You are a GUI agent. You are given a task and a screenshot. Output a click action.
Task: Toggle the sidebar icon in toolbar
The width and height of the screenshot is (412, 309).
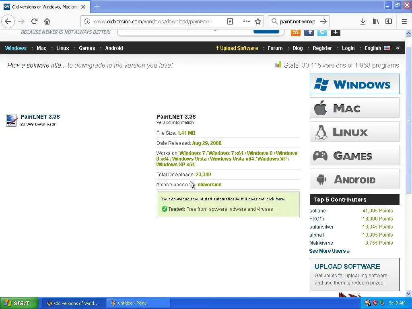click(x=389, y=21)
